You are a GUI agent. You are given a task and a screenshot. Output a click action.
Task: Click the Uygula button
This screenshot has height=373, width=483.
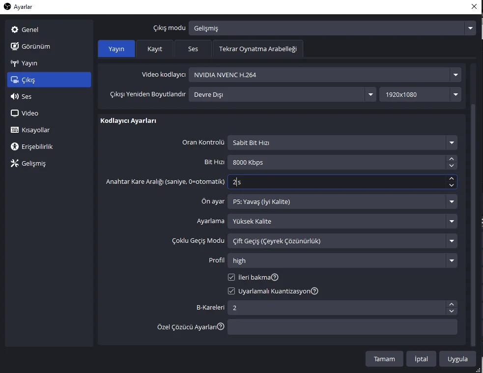pyautogui.click(x=457, y=359)
